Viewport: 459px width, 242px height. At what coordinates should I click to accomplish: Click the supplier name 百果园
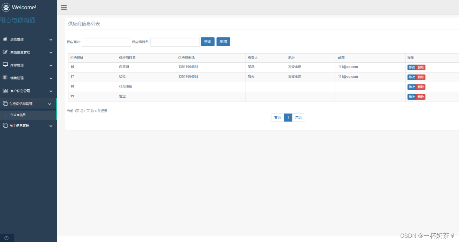coord(124,67)
